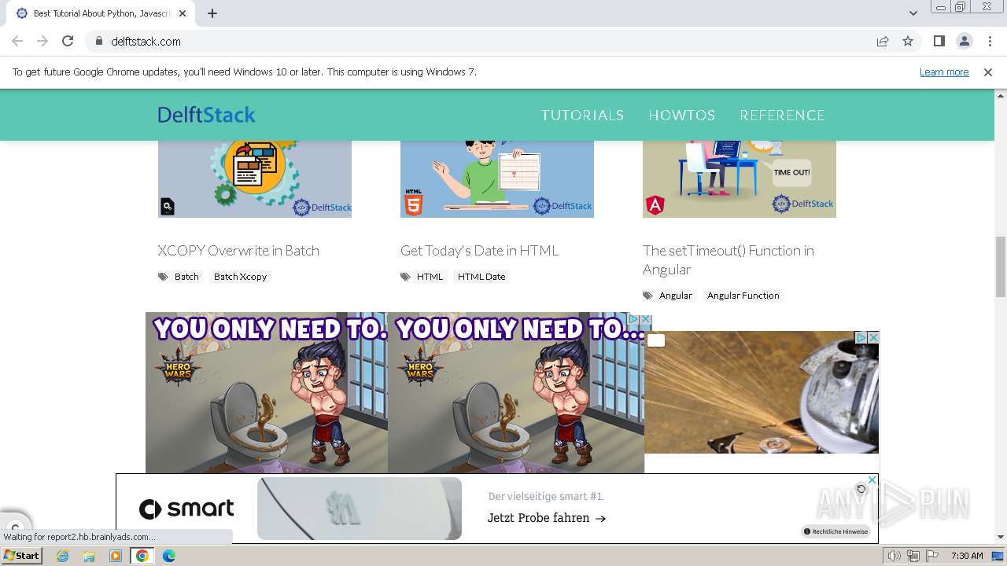Click the smart brand logo

(x=186, y=509)
